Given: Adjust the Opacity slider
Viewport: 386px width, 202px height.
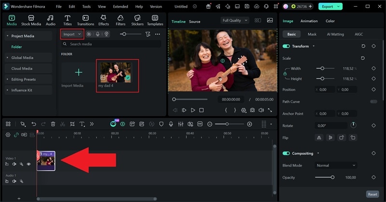Looking at the screenshot, I should click(332, 177).
